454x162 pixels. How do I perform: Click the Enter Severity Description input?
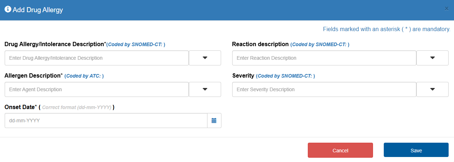tap(324, 89)
